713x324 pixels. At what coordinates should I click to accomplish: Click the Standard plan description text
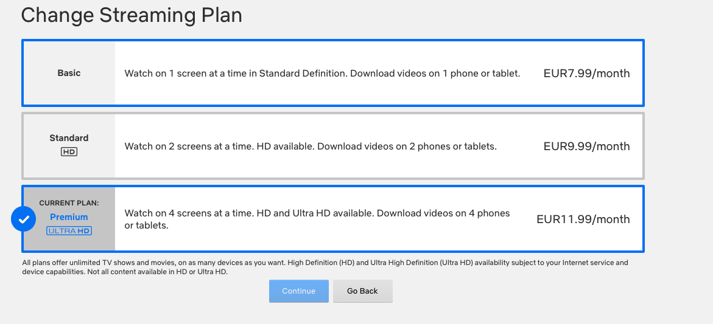click(x=311, y=146)
